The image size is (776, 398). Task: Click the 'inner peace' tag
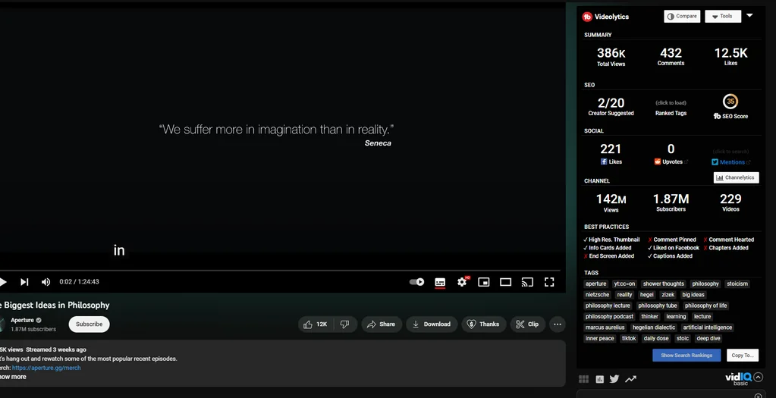click(599, 338)
